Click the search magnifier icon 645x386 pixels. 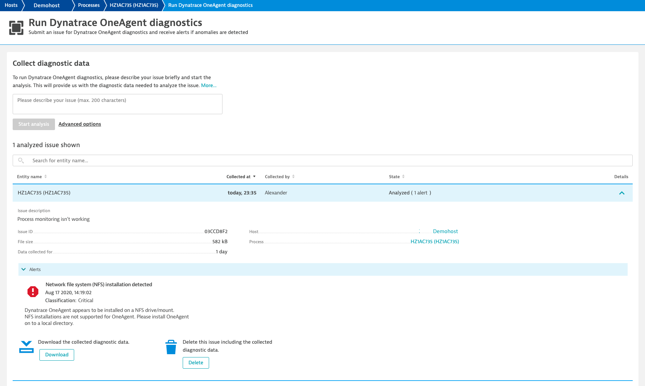point(21,160)
